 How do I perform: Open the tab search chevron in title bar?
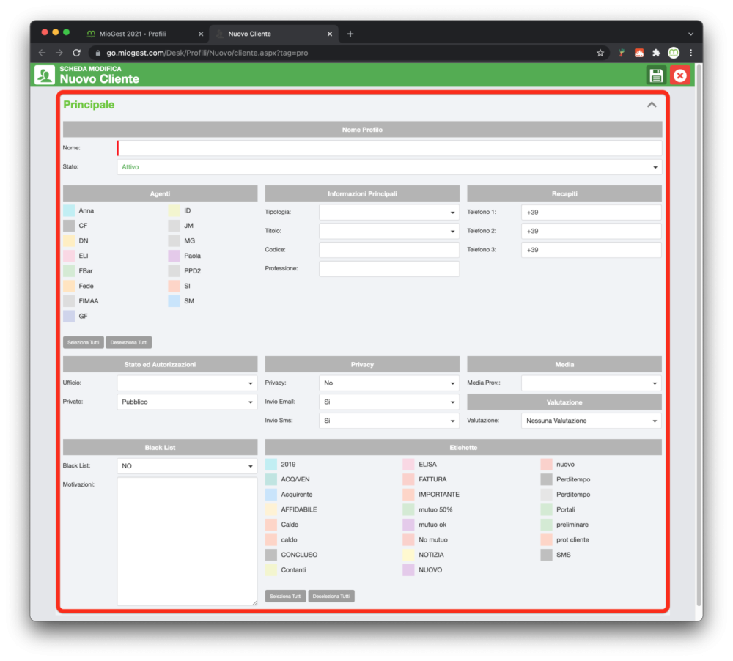(x=690, y=34)
